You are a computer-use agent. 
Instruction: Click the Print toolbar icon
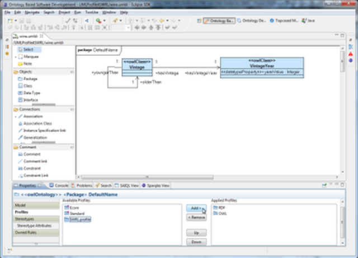(x=29, y=21)
